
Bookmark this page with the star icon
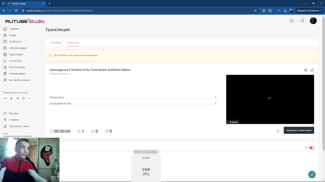255,11
